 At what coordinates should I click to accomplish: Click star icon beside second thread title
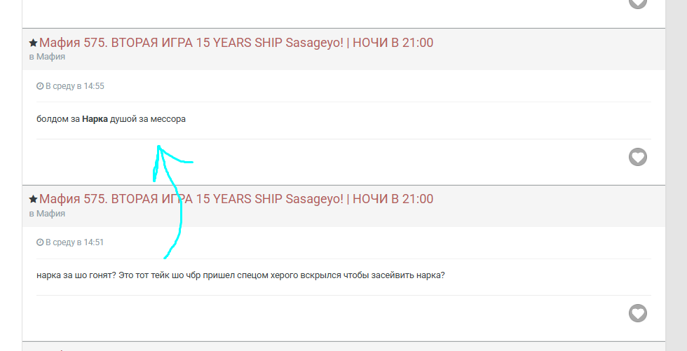[x=33, y=200]
